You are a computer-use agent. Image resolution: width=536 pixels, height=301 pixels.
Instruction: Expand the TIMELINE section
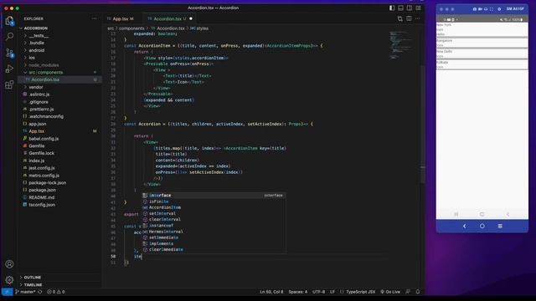point(33,284)
